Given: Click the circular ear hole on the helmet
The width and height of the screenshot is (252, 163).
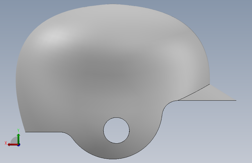Looking at the screenshot, I should [116, 131].
